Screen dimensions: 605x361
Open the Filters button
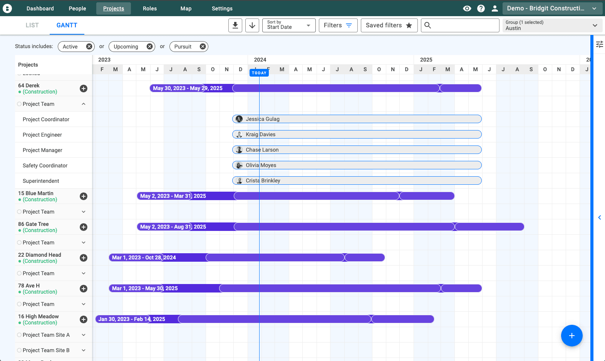click(338, 25)
